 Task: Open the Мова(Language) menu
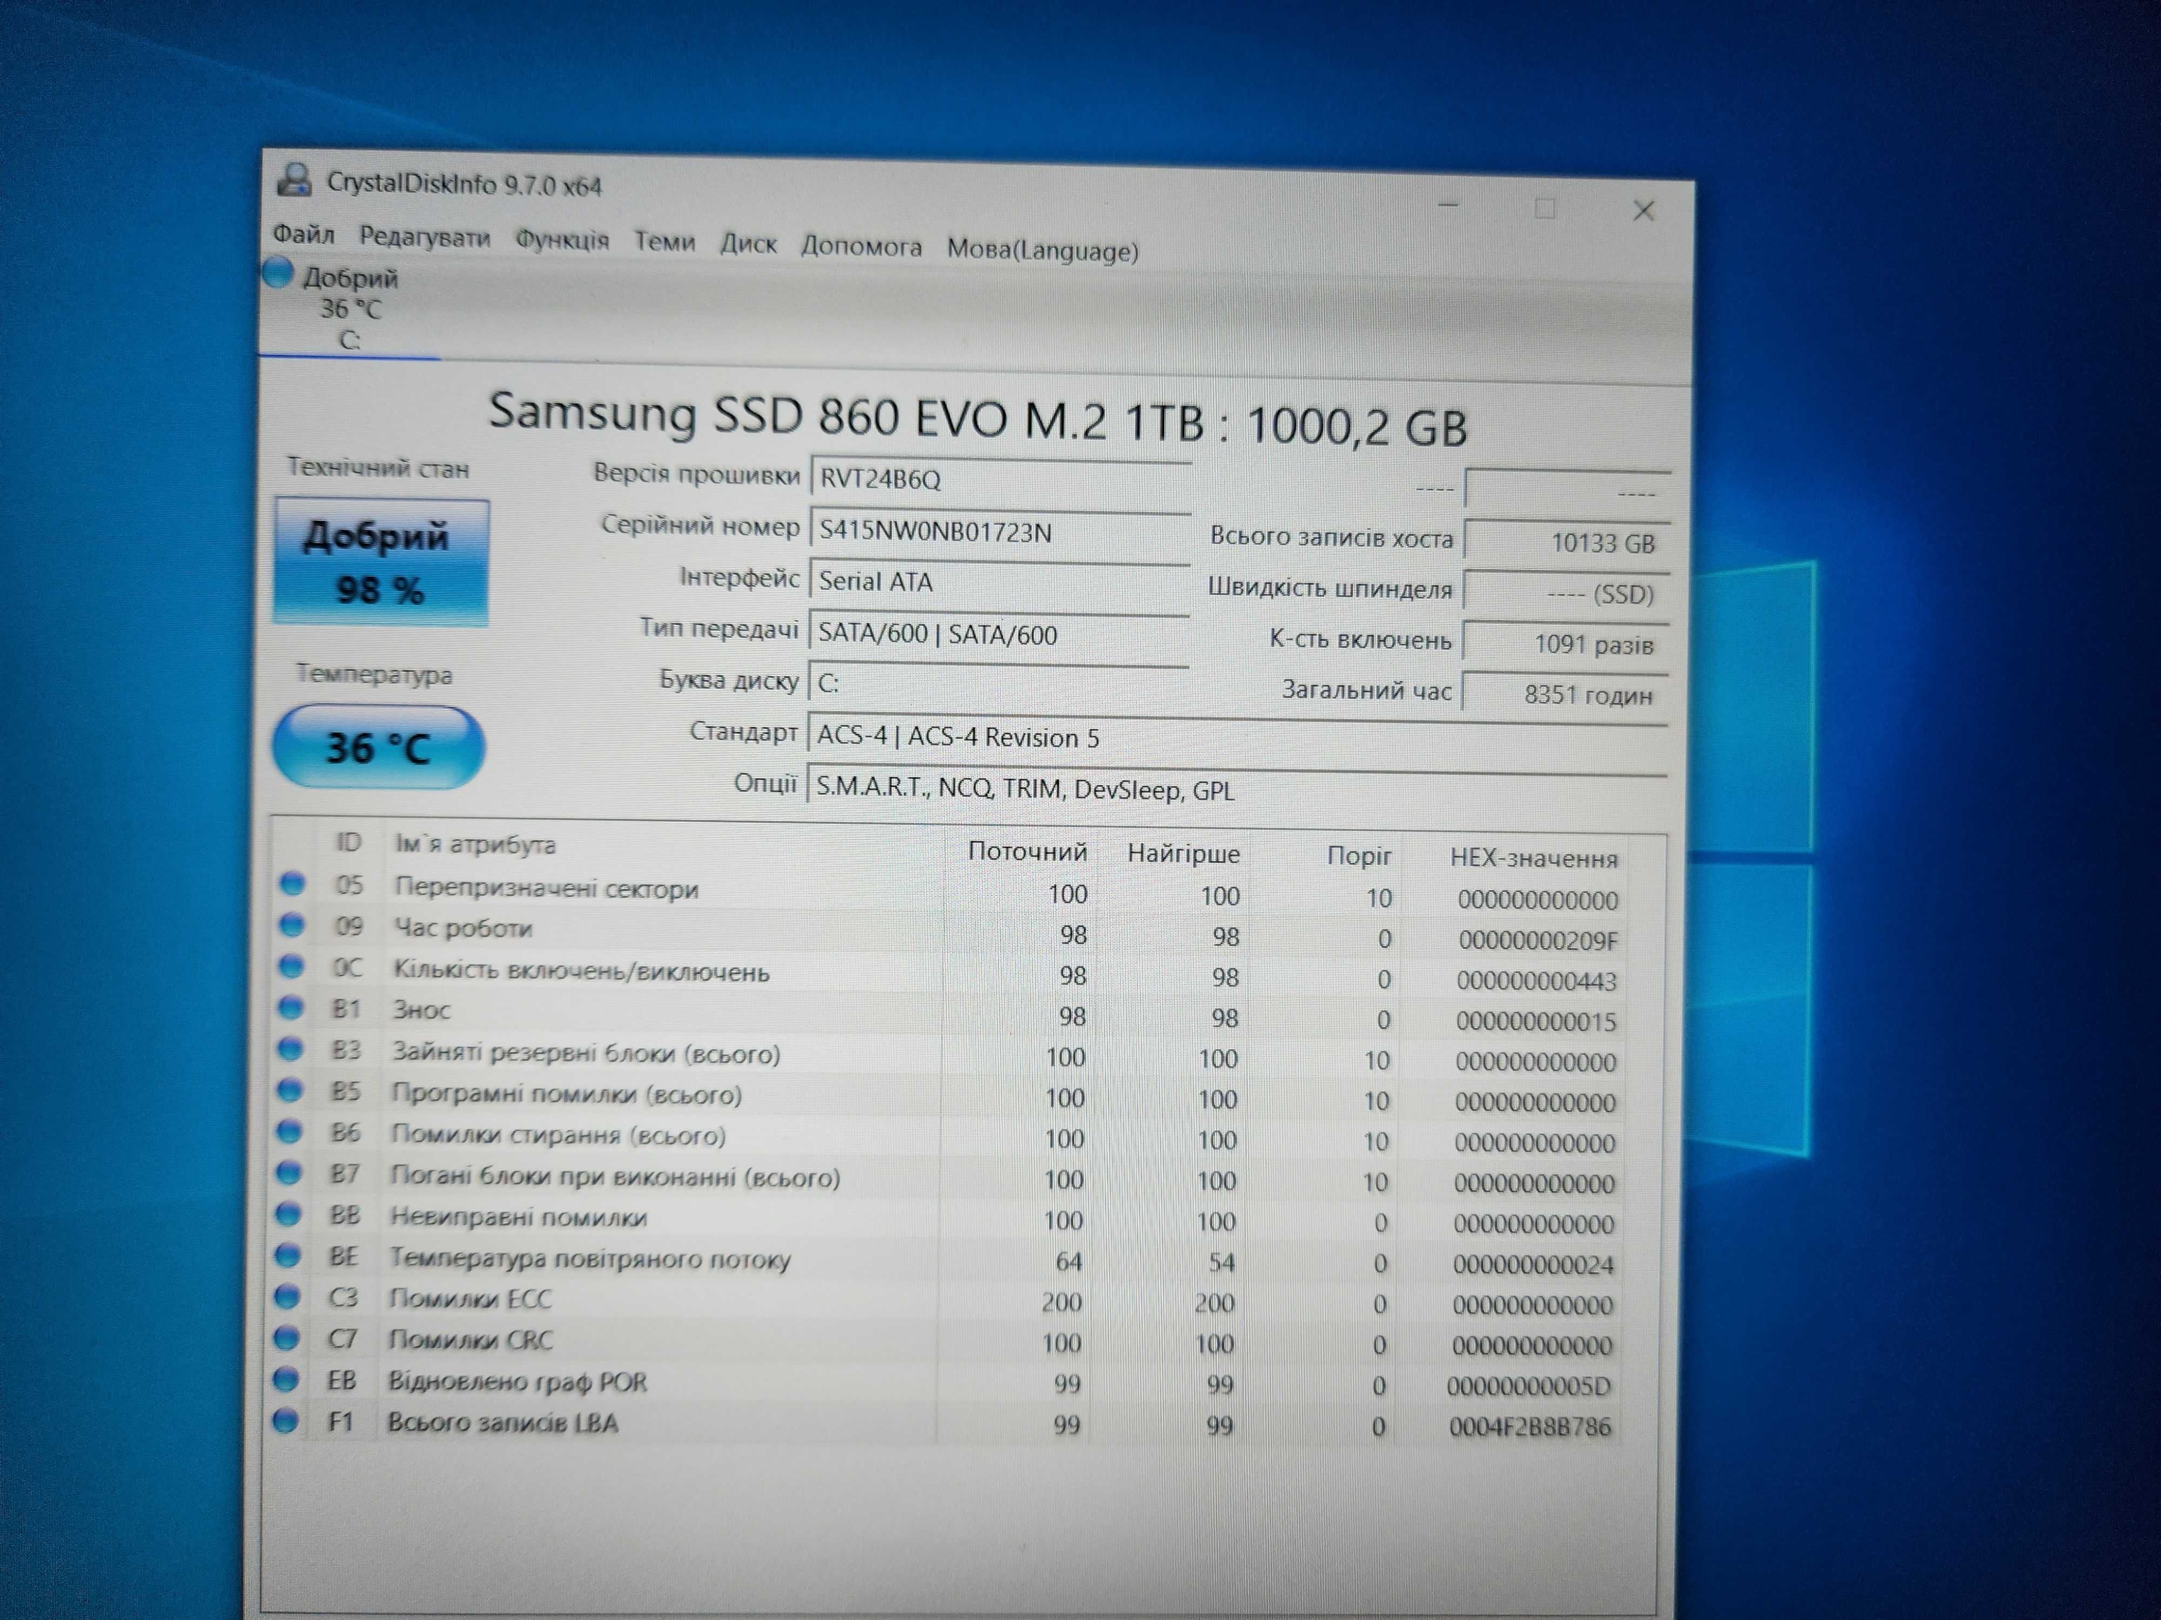(1042, 250)
